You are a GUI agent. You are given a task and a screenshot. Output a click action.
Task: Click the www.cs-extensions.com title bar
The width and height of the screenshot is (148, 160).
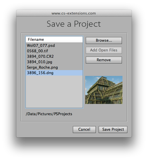tap(74, 13)
